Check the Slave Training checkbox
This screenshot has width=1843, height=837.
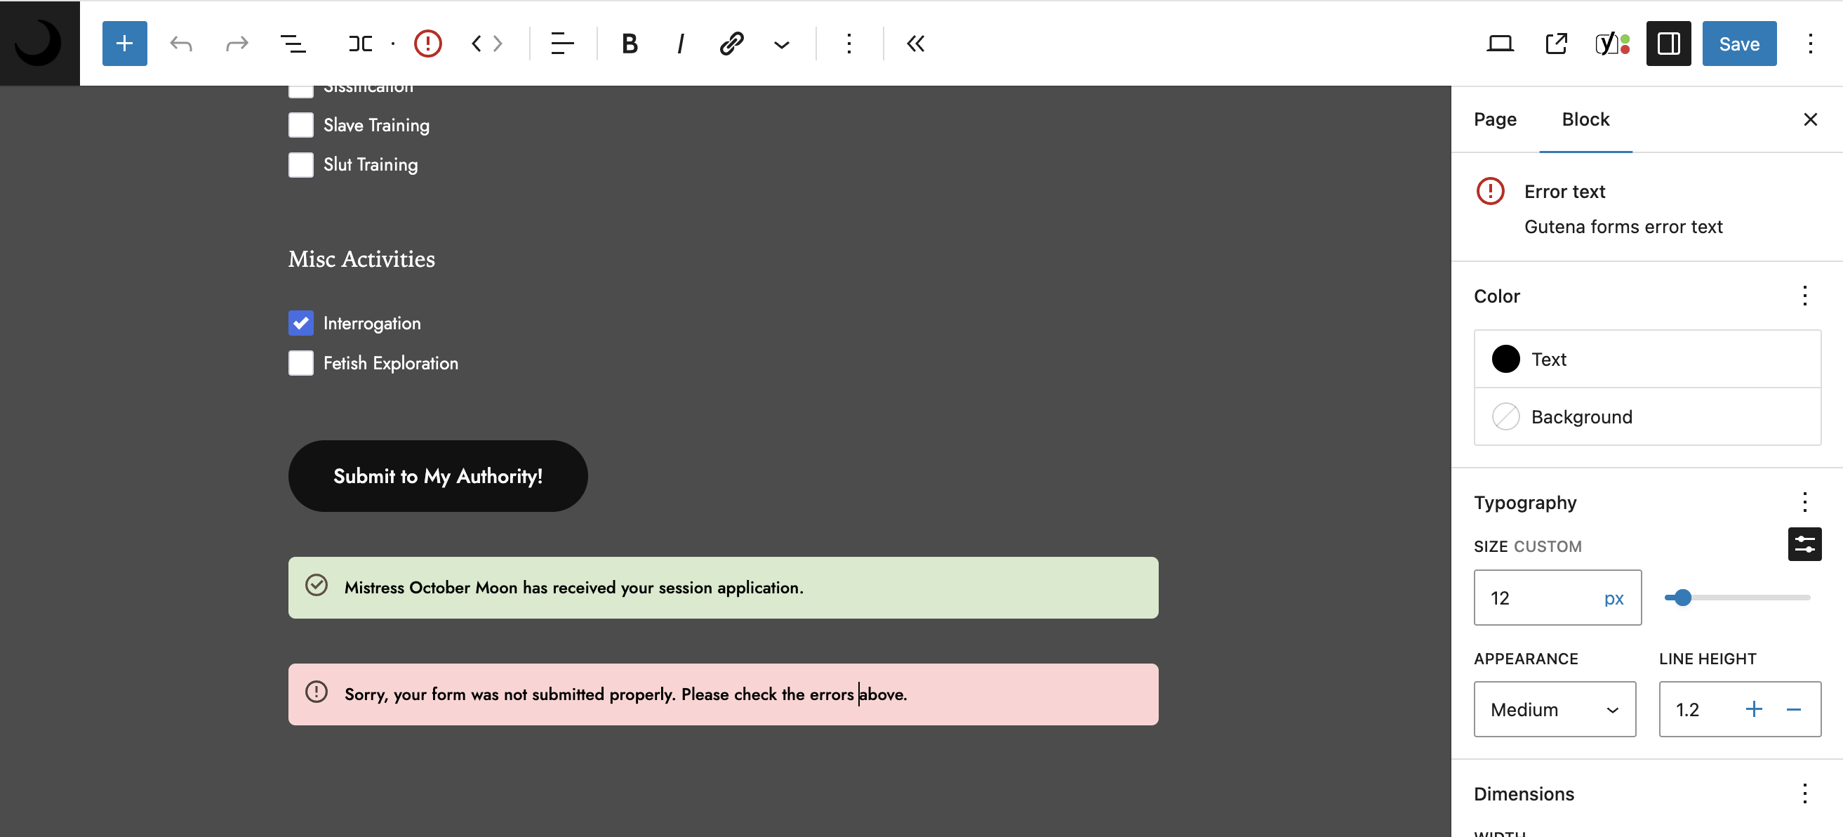(x=300, y=124)
